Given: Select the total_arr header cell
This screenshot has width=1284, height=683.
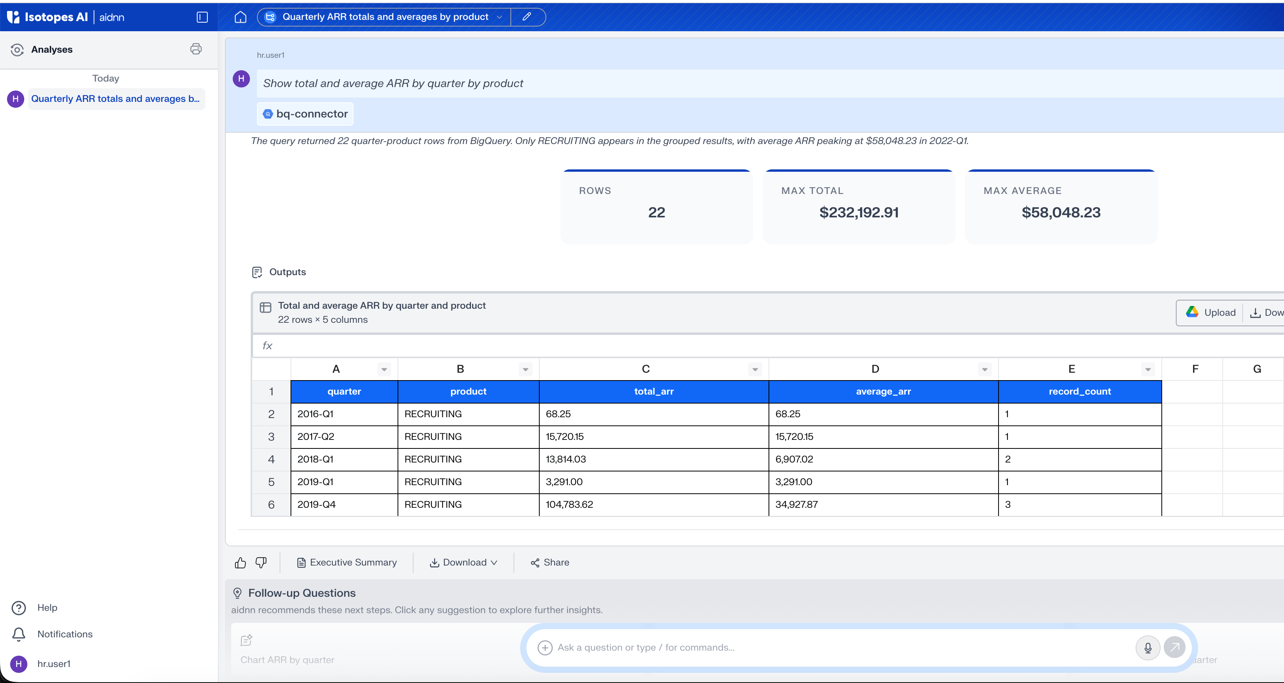Looking at the screenshot, I should coord(654,391).
